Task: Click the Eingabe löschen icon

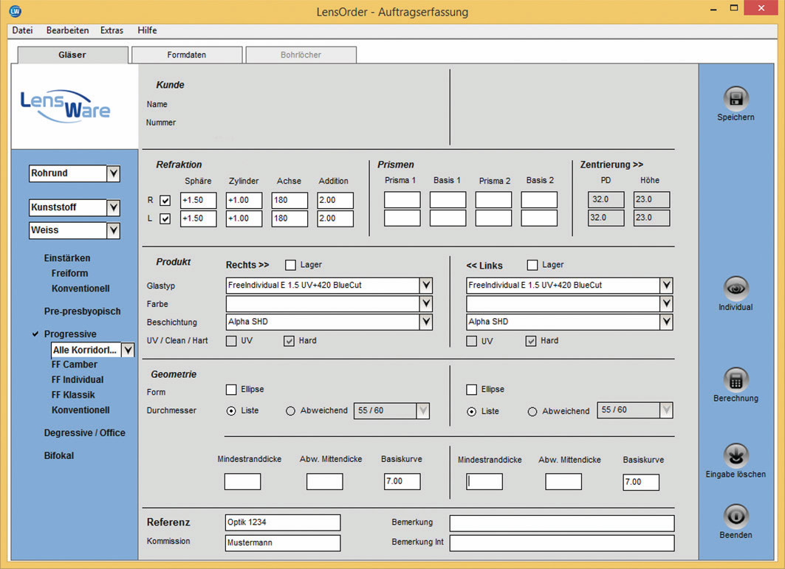Action: coord(736,455)
